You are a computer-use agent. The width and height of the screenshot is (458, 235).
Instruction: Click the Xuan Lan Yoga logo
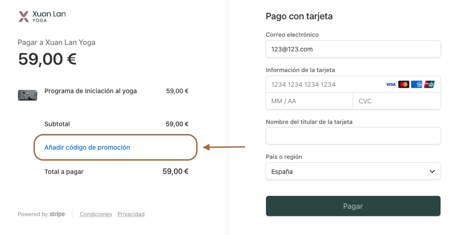tap(42, 17)
